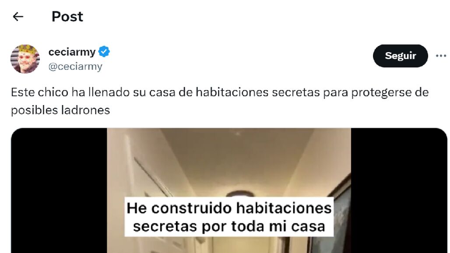
Task: Open ceciarmy's profile picture
Action: pos(25,59)
